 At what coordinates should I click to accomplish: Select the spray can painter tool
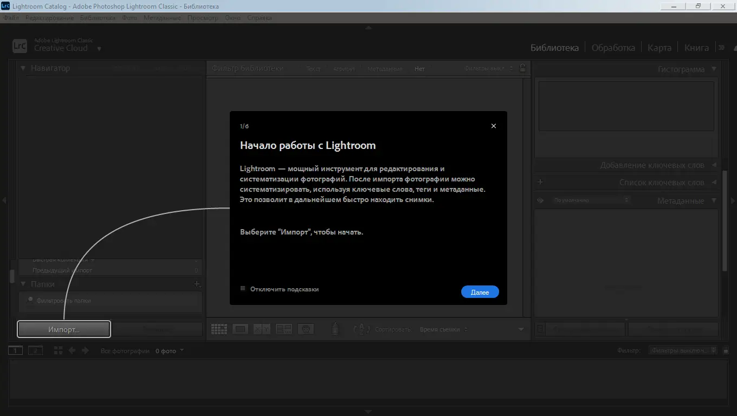click(x=335, y=328)
